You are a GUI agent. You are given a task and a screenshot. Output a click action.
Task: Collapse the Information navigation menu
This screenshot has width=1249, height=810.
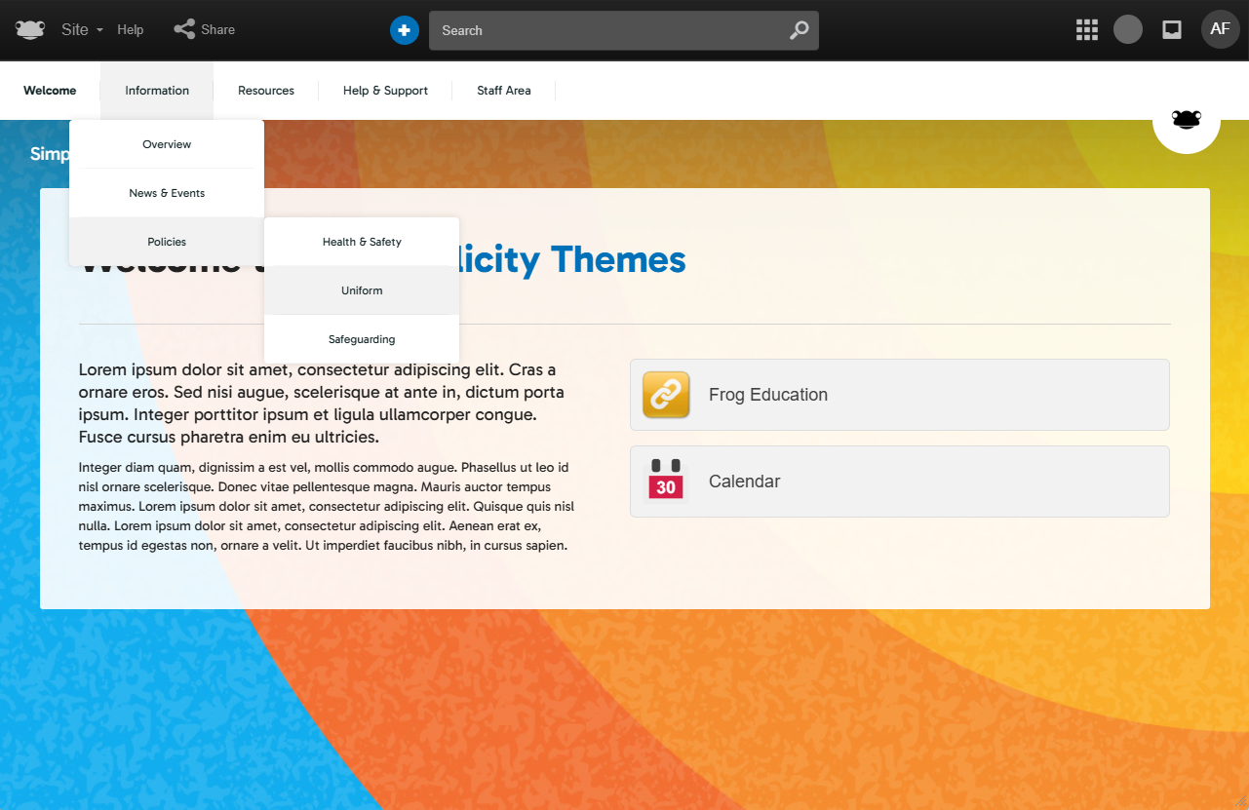[157, 91]
